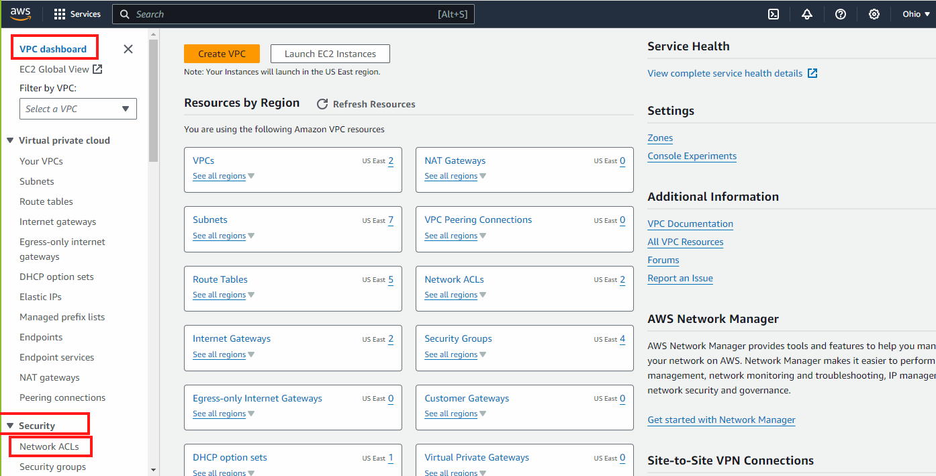Click the Create VPC button
The width and height of the screenshot is (936, 476).
tap(222, 54)
